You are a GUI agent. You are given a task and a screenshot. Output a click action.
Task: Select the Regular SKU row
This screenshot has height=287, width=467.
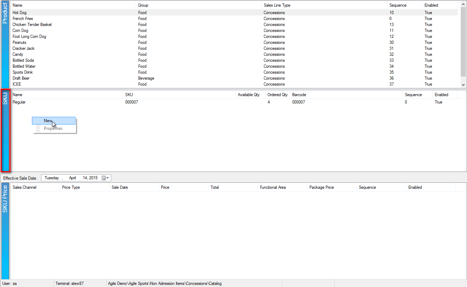pos(234,102)
